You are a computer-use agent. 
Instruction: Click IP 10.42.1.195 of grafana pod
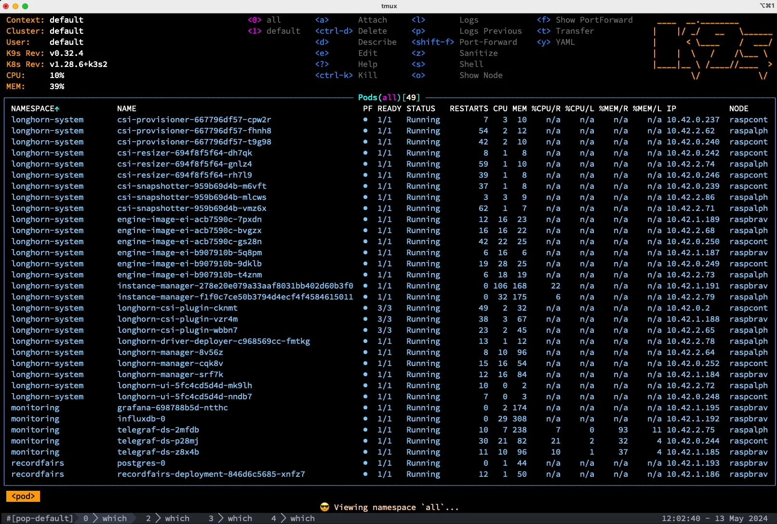point(693,407)
